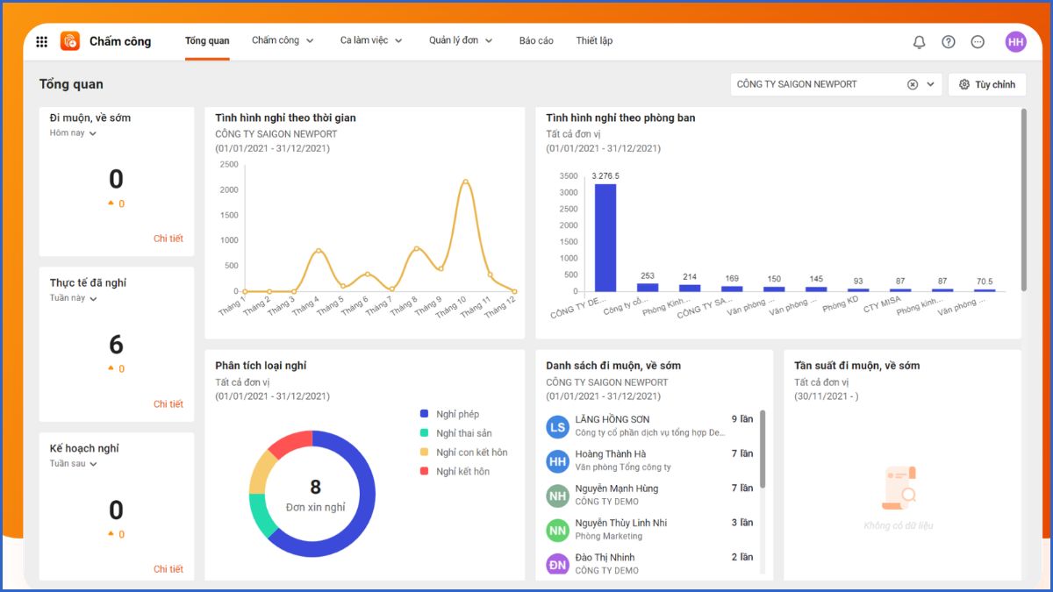The height and width of the screenshot is (592, 1053).
Task: Click the Tùy chỉnh button
Action: [987, 84]
